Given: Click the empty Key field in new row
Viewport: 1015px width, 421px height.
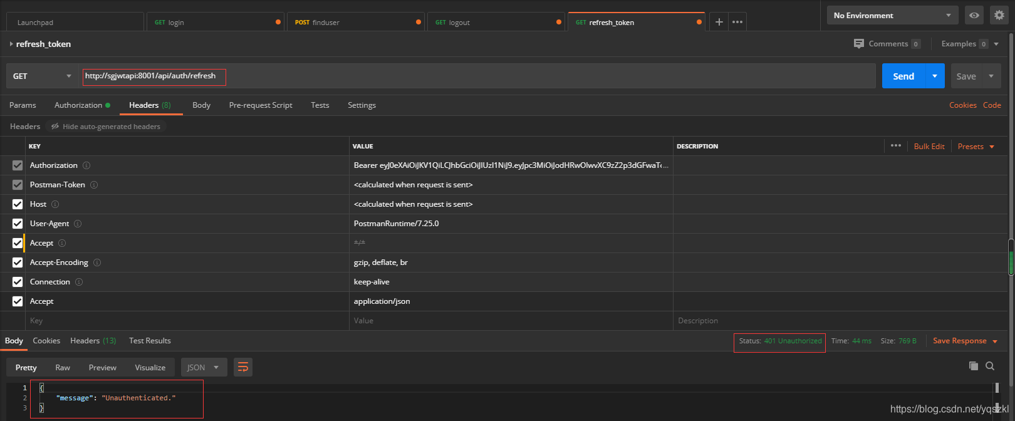Looking at the screenshot, I should tap(187, 321).
